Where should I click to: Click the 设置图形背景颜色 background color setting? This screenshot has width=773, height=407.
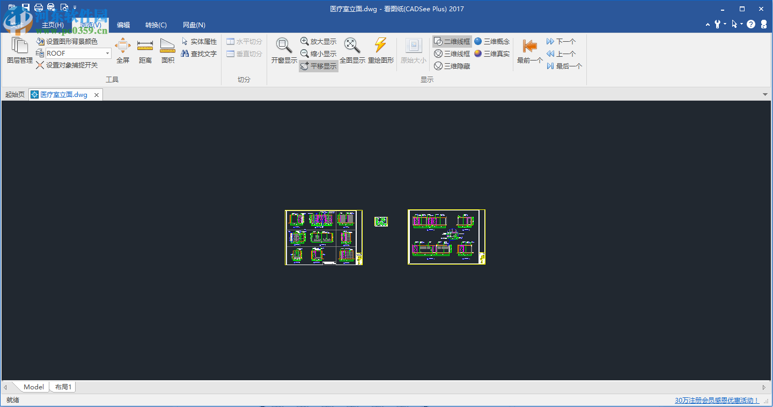tap(68, 41)
